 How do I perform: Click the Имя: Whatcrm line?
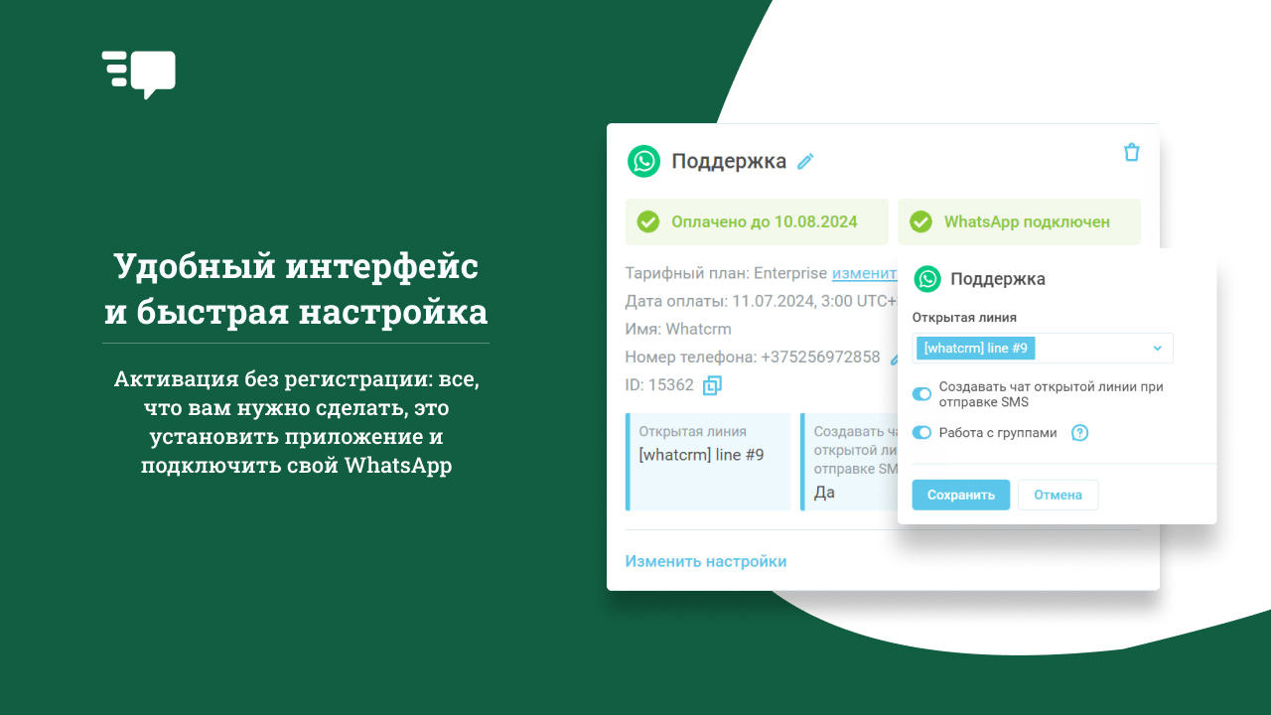678,329
